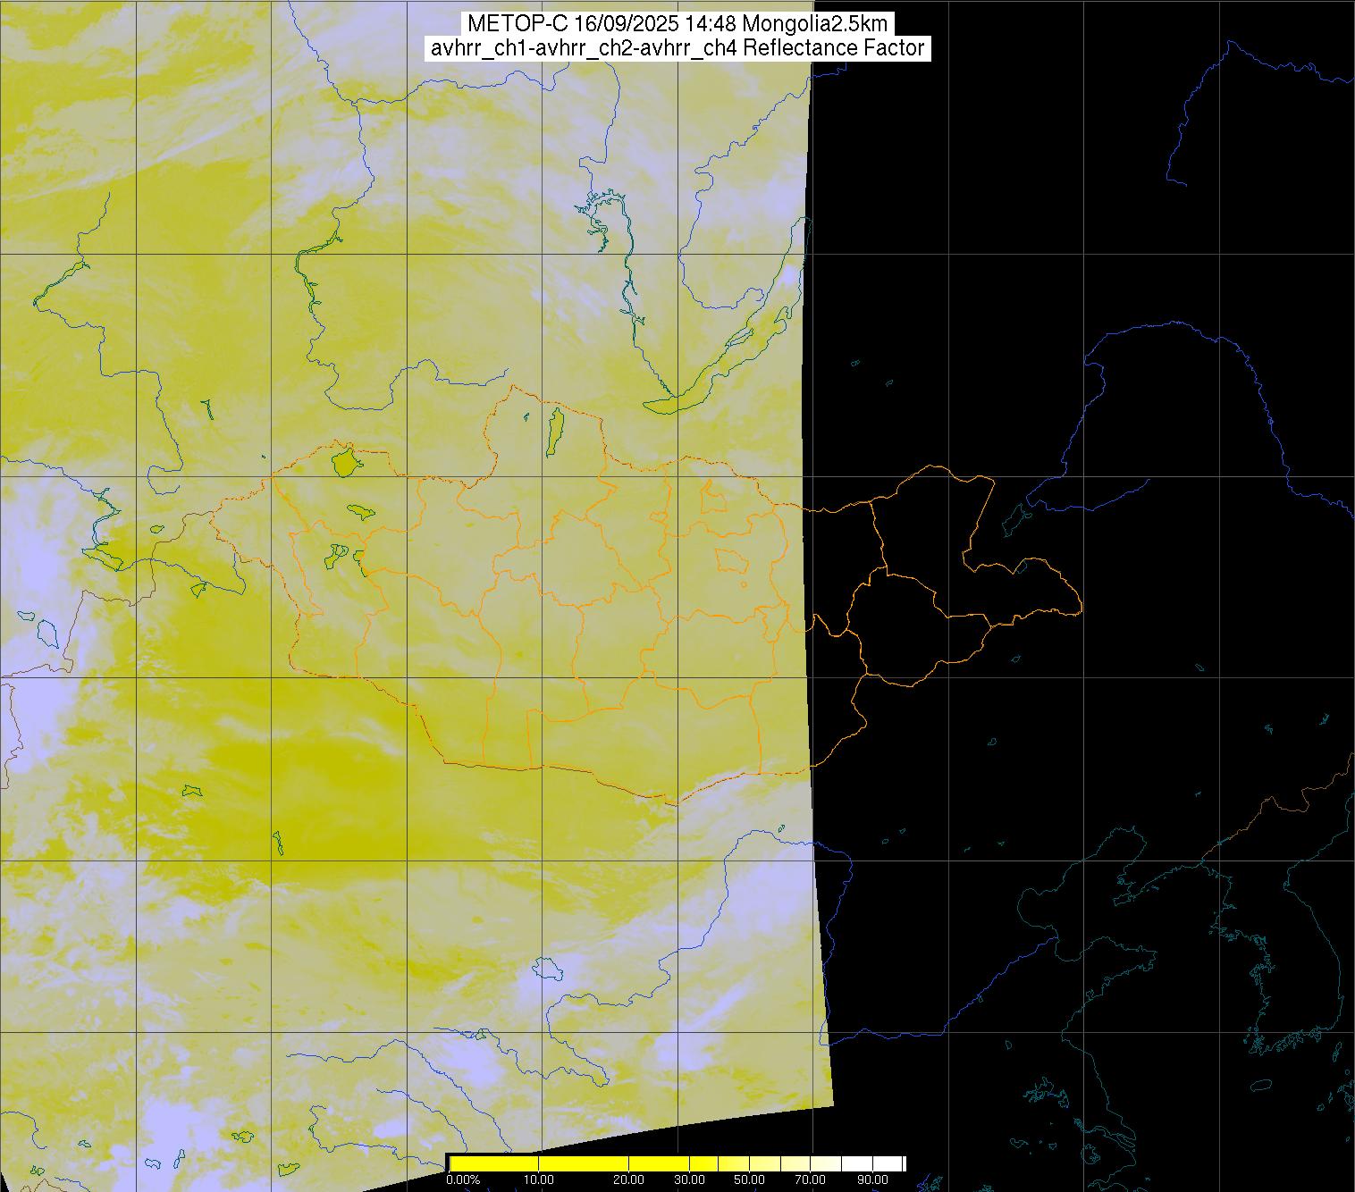Click the "30.00" colorbar label
This screenshot has height=1192, width=1355.
tap(689, 1179)
